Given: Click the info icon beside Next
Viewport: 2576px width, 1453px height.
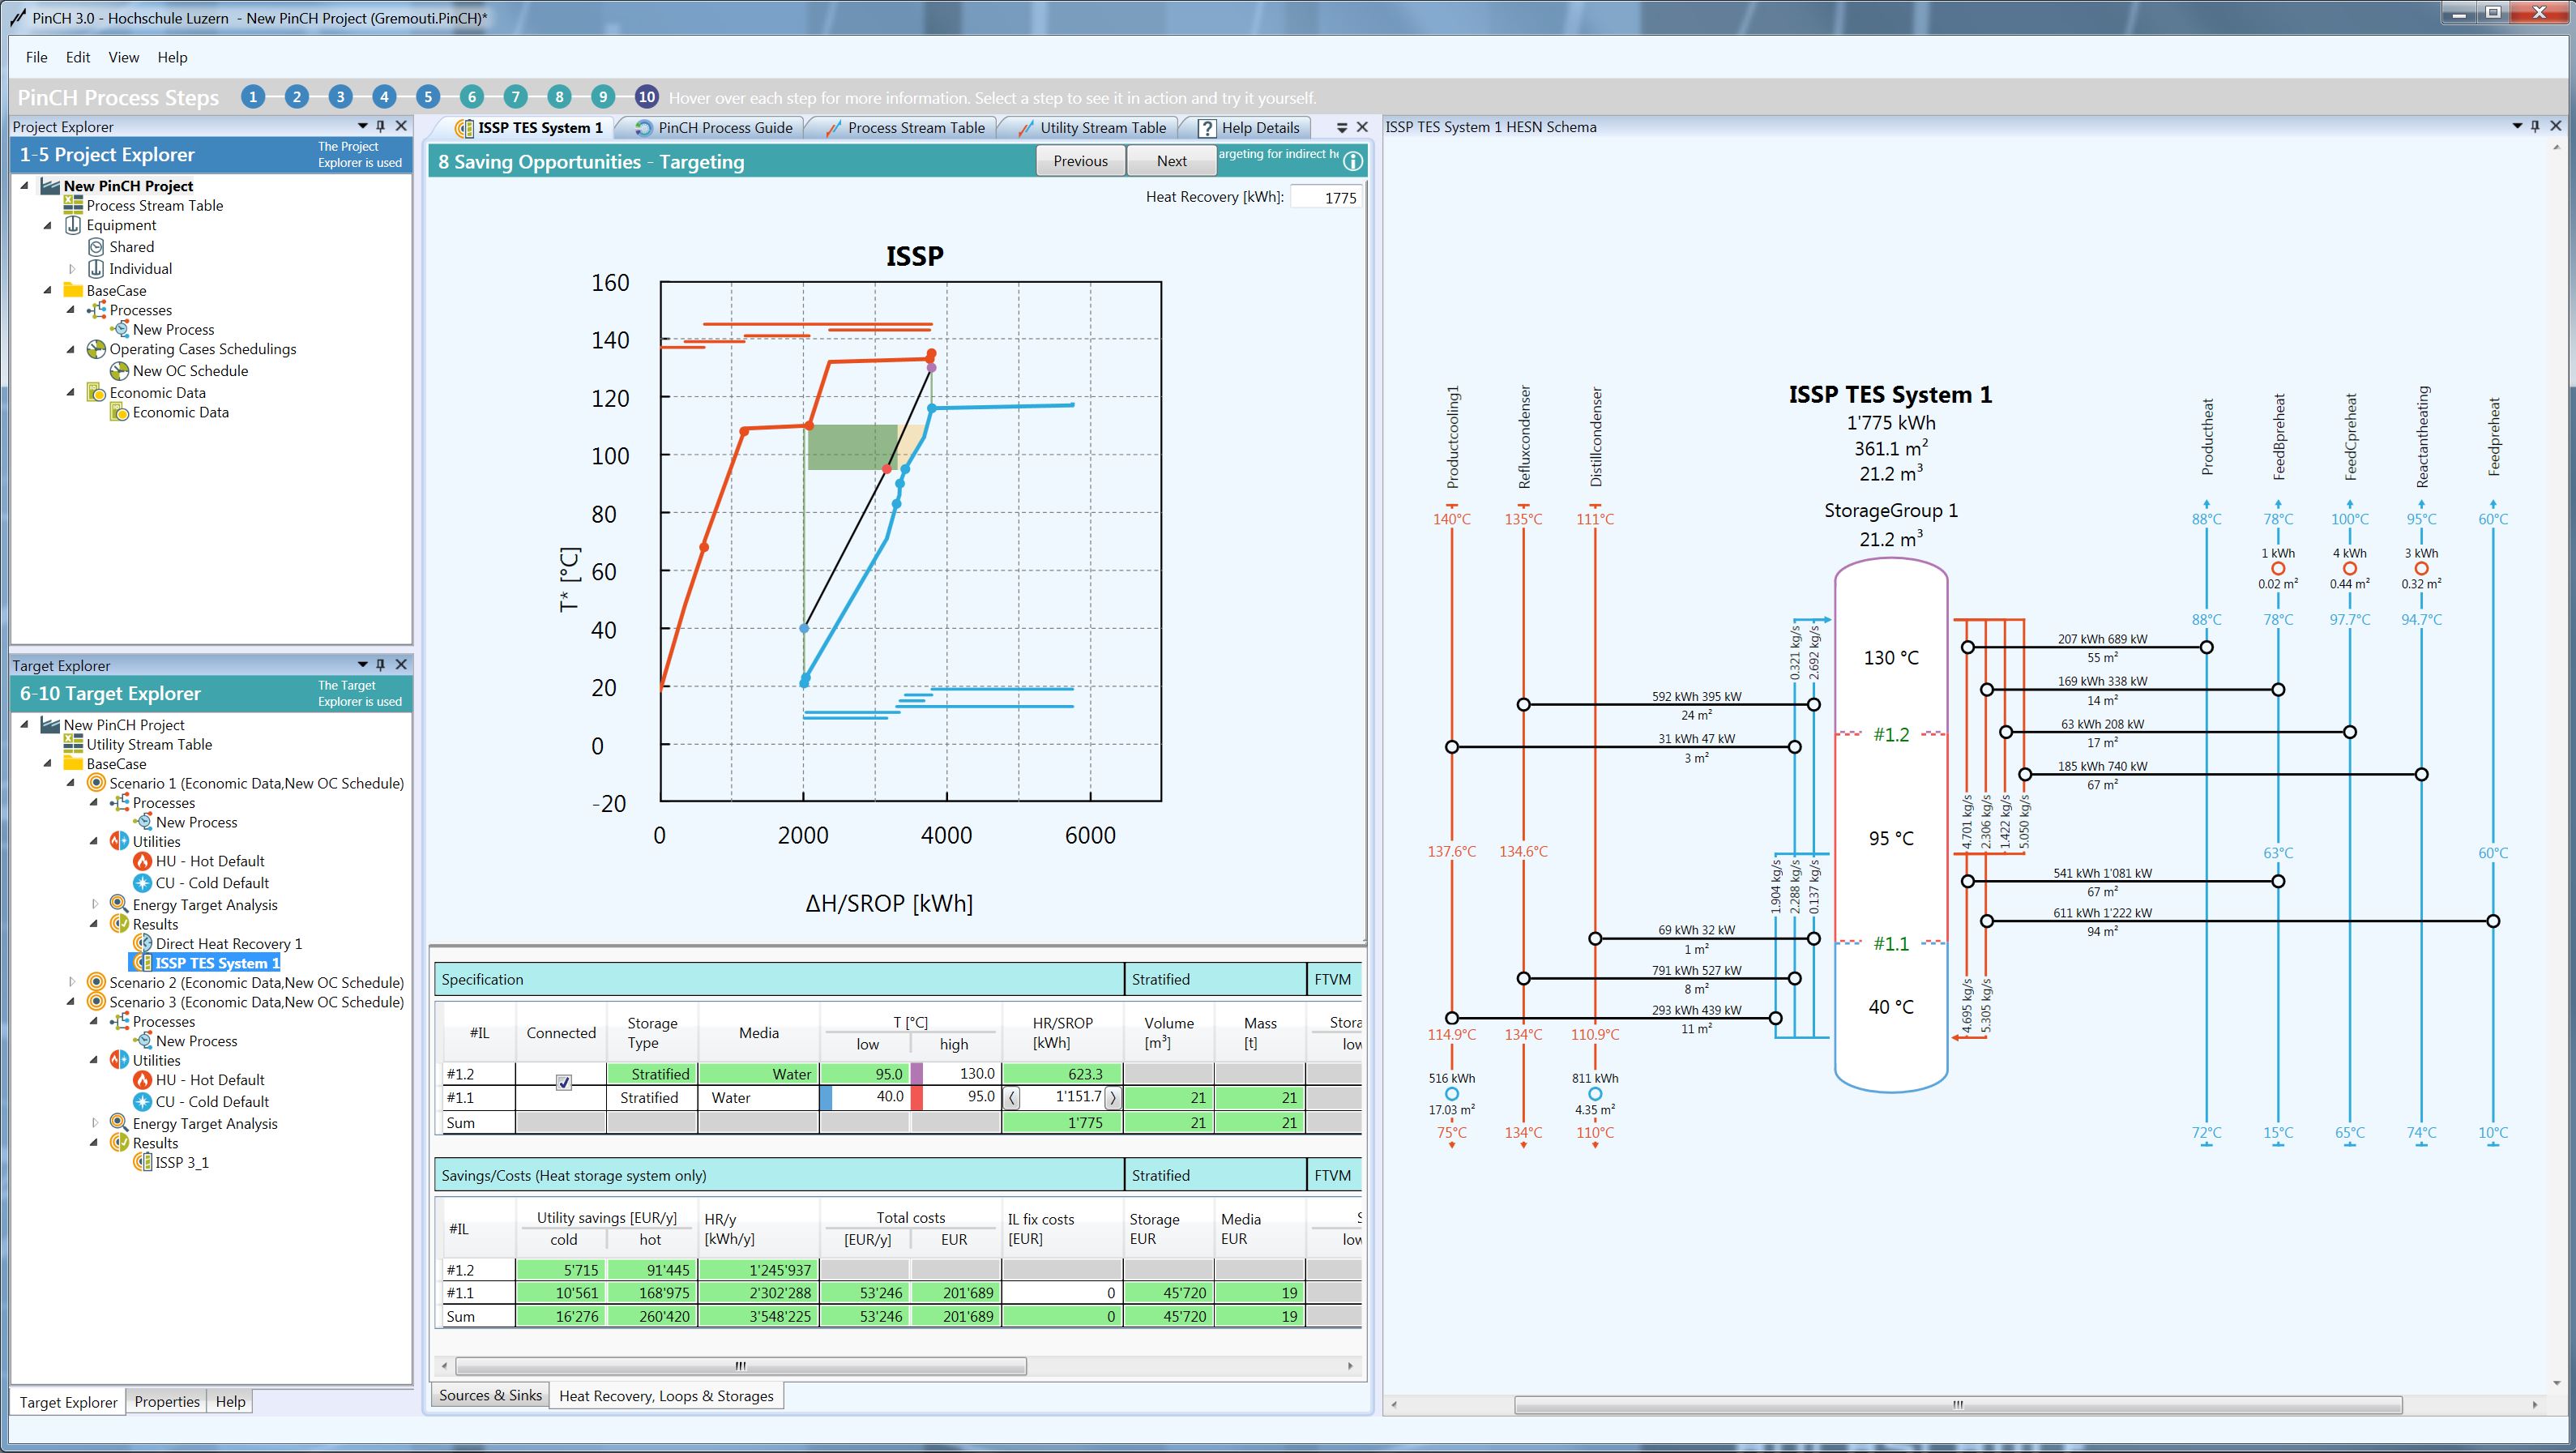Looking at the screenshot, I should (x=1353, y=161).
